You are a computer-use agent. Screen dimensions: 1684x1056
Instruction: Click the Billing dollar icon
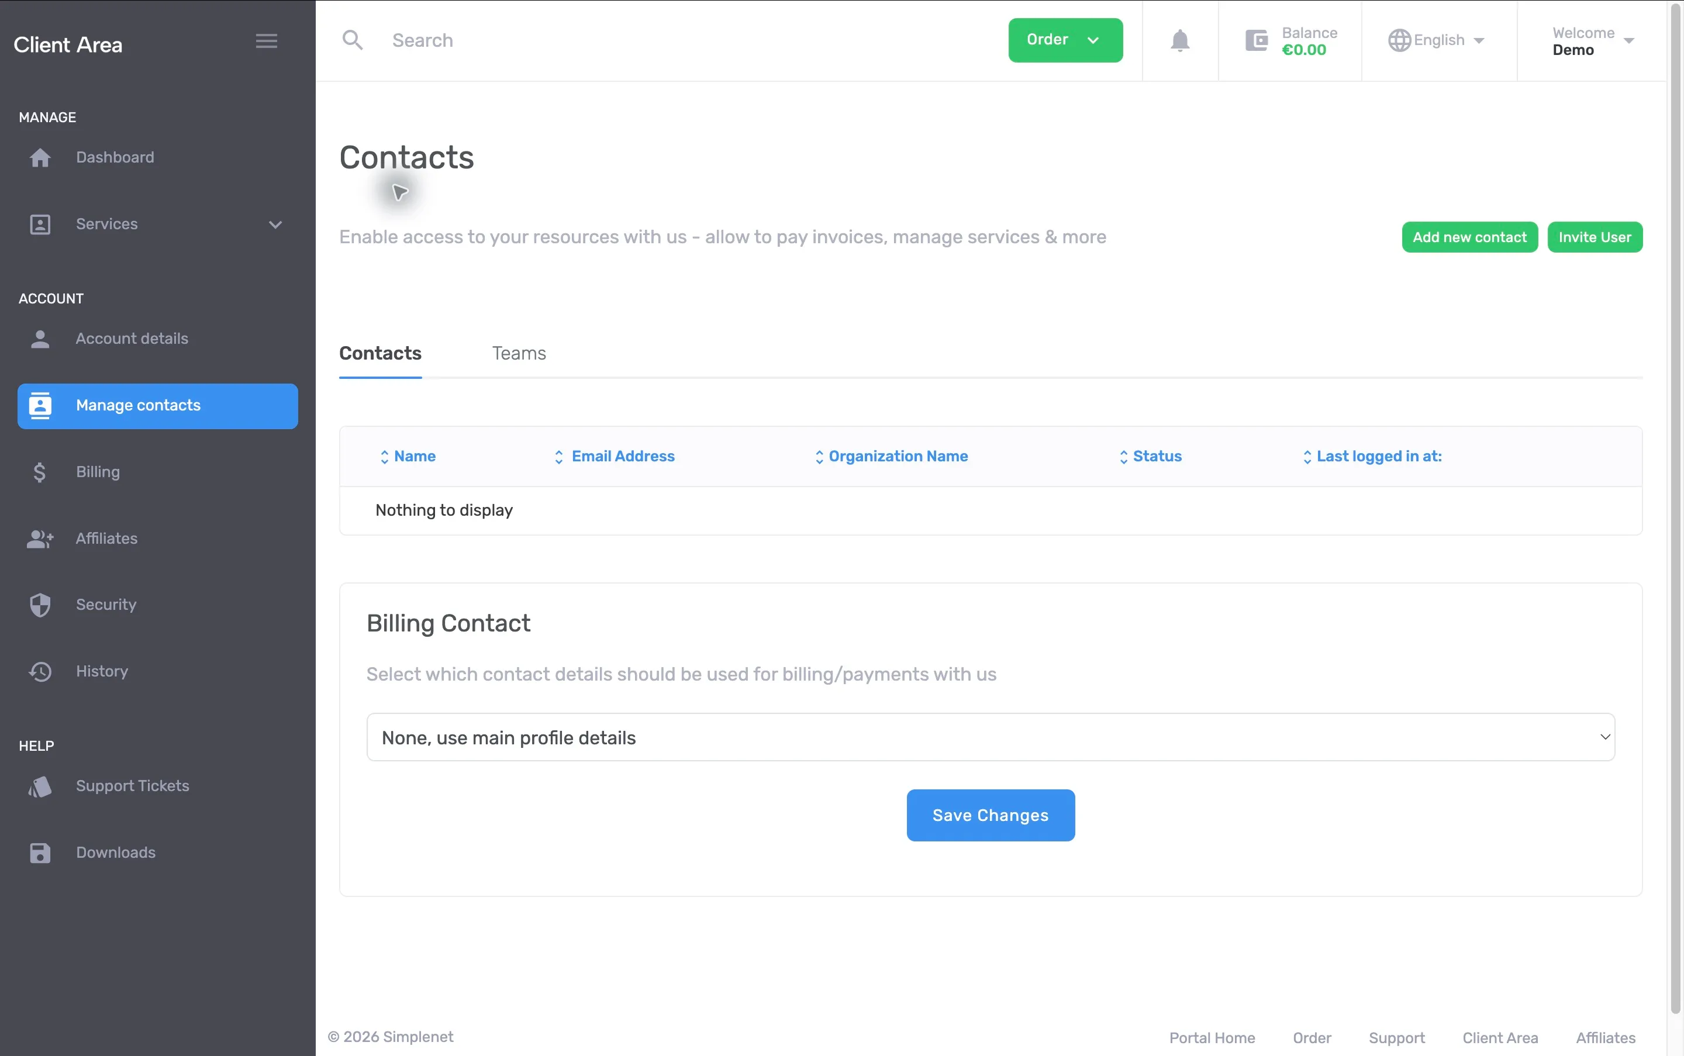click(40, 473)
